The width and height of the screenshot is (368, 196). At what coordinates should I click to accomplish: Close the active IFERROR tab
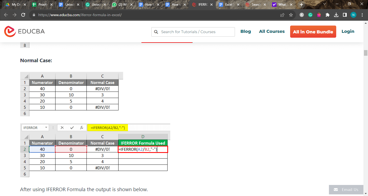211,5
